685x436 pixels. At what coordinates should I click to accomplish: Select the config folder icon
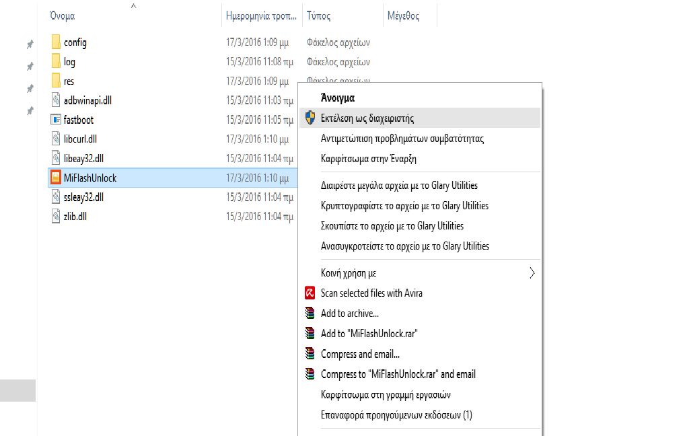pyautogui.click(x=57, y=42)
